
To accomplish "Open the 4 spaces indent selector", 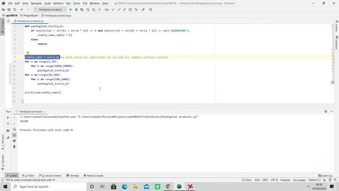I will (286, 180).
